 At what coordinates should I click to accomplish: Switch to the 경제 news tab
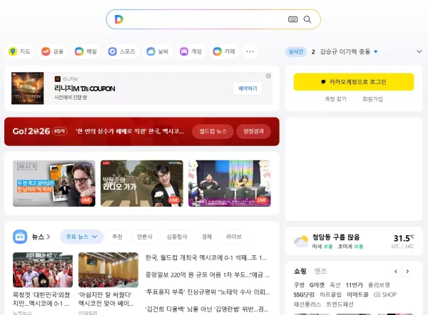click(207, 237)
